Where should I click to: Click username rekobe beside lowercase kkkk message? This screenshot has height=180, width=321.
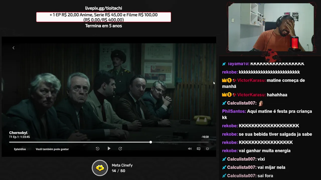click(230, 72)
